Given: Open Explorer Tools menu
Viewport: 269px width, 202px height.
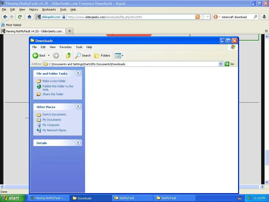Looking at the screenshot, I should tap(79, 47).
